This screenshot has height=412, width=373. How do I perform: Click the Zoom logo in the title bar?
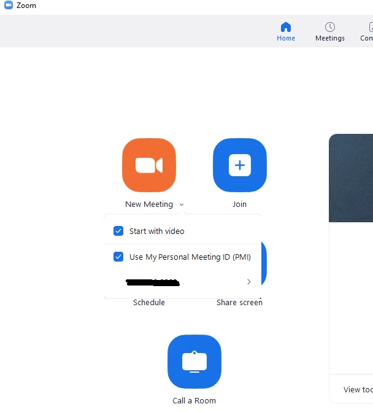9,5
